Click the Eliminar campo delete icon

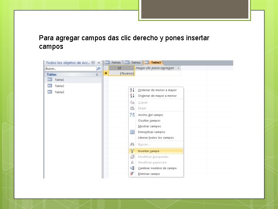[132, 174]
